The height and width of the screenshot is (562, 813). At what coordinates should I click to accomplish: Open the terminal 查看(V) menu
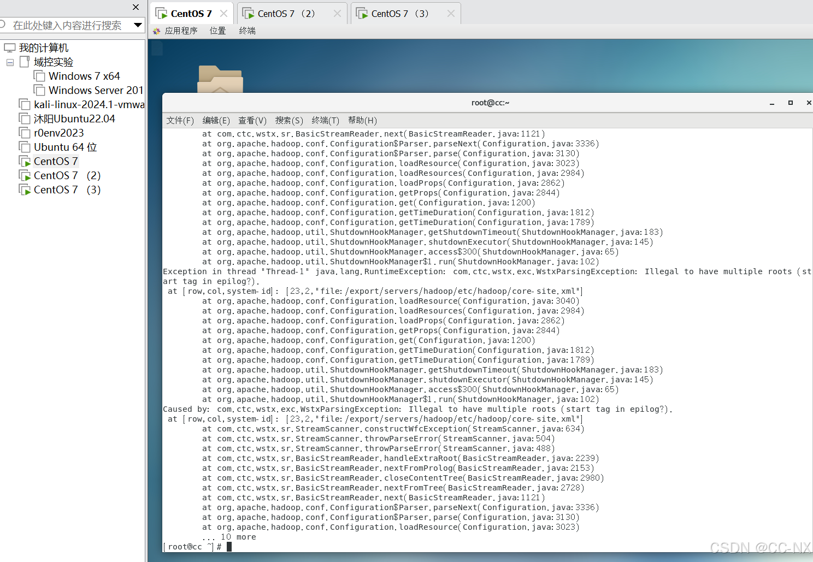coord(252,121)
